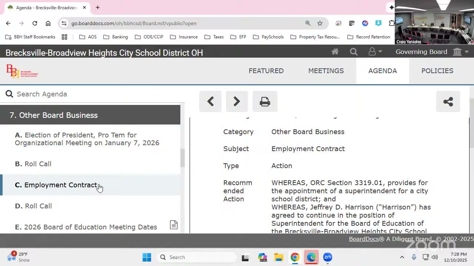The image size is (474, 266).
Task: Bookmark page with the star icon
Action: [320, 23]
